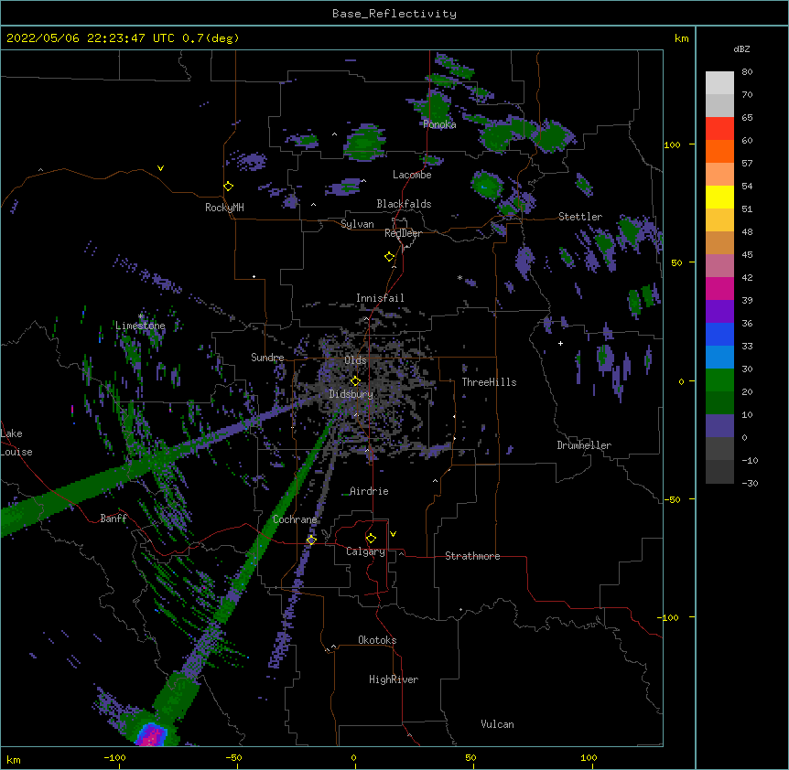Click the strong echo core at map bottom-left
The width and height of the screenshot is (789, 770).
153,735
